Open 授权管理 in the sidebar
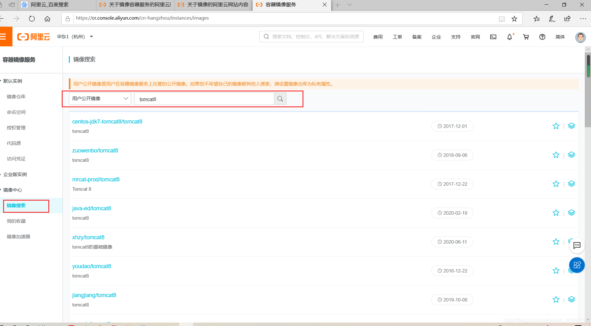 (16, 128)
